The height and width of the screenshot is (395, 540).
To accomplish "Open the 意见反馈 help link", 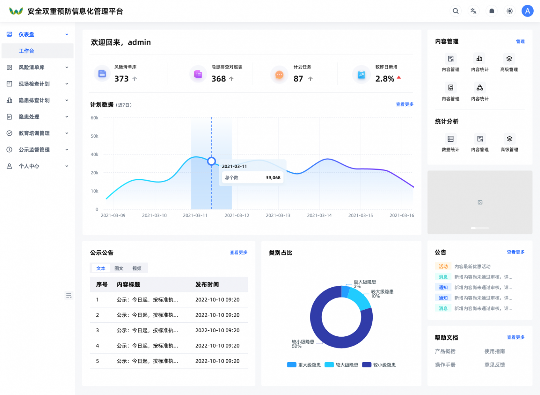I will (x=495, y=365).
